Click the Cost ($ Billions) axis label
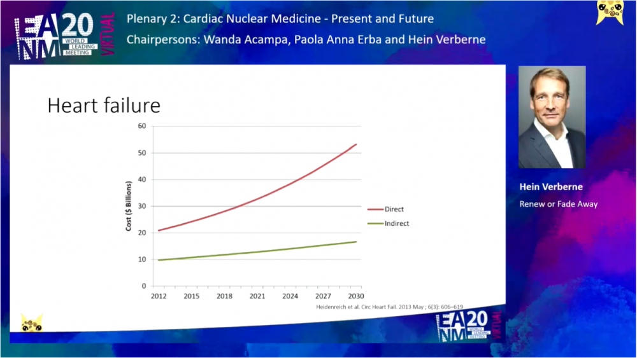This screenshot has height=358, width=637. click(x=128, y=206)
